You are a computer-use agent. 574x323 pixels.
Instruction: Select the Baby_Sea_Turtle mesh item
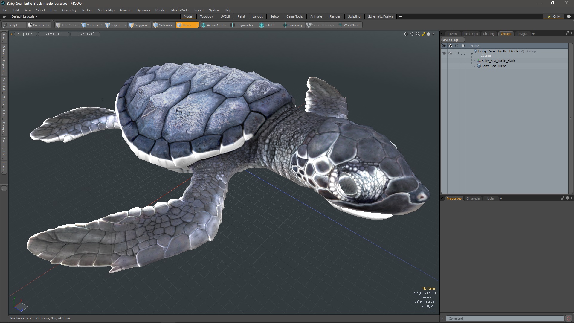click(x=494, y=66)
